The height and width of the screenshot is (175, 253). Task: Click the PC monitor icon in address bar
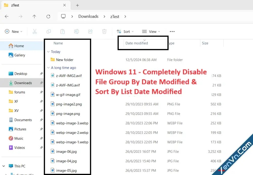(x=63, y=16)
